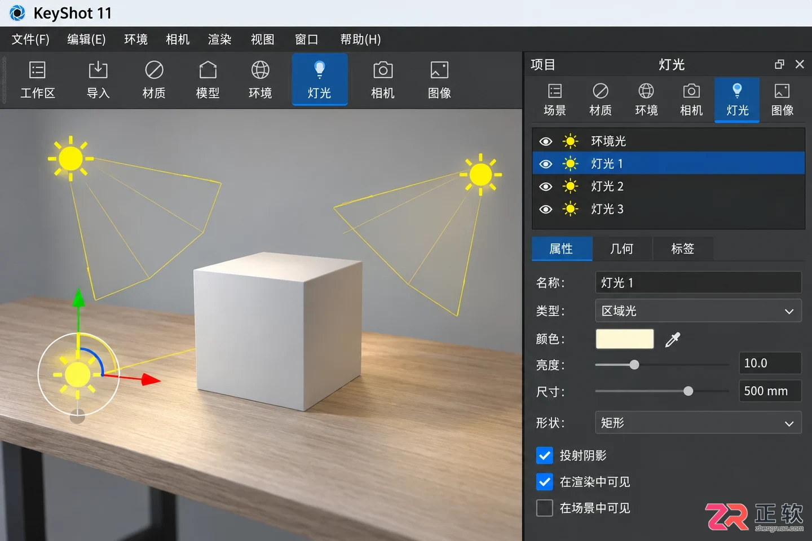Click the white cube in the viewport
Image resolution: width=812 pixels, height=541 pixels.
[277, 331]
